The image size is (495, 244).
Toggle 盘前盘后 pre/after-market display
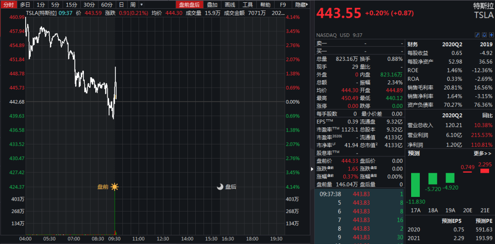[x=189, y=5]
